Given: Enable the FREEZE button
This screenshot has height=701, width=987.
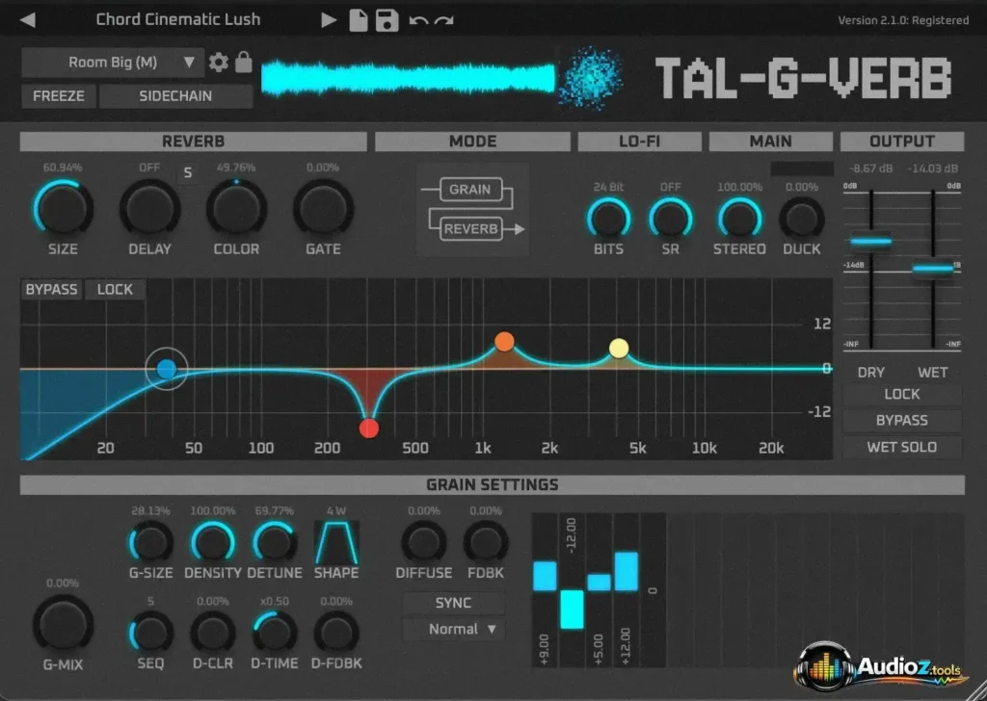Looking at the screenshot, I should (x=58, y=95).
